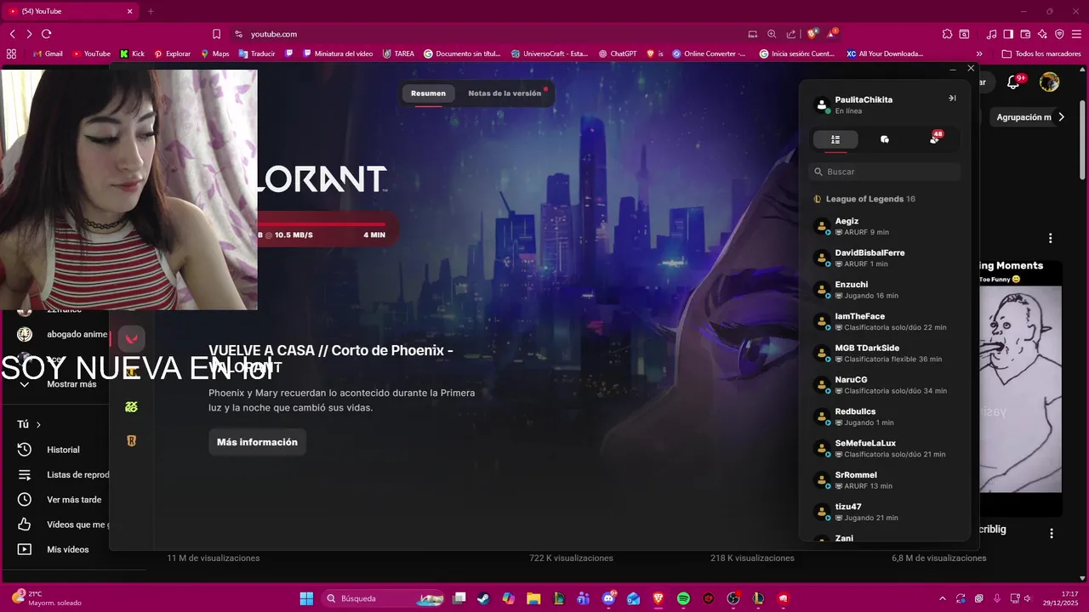
Task: Open the Maps bookmark
Action: (x=214, y=54)
